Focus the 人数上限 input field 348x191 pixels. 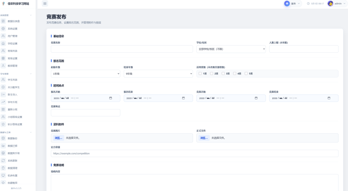[x=304, y=49]
